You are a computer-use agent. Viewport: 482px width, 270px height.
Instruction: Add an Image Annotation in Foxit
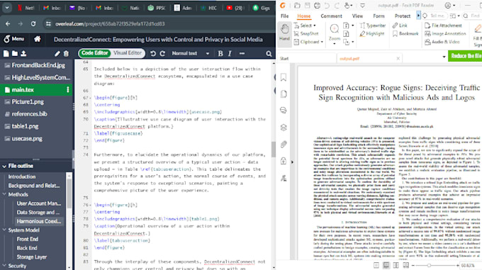click(445, 33)
